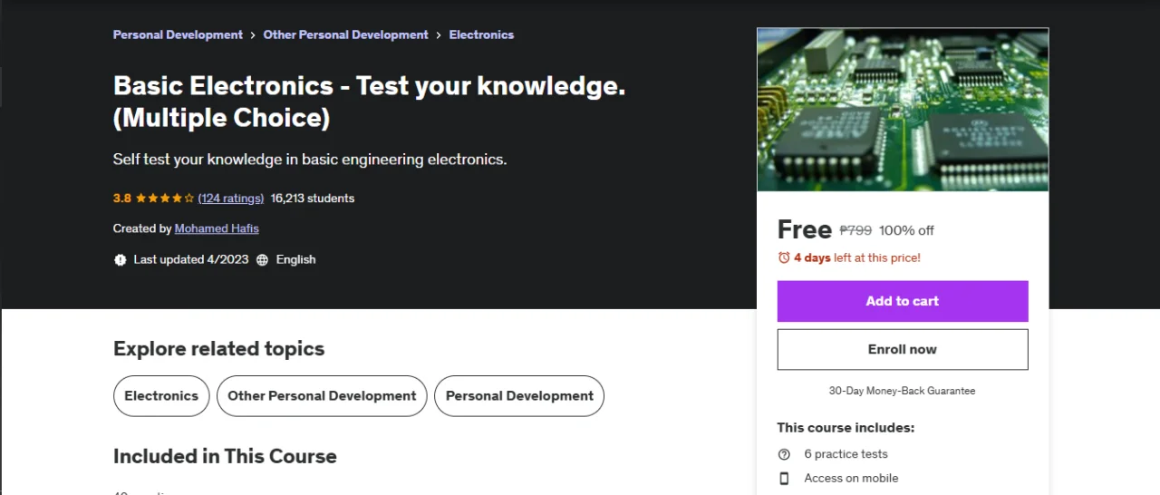Open the Other Personal Development breadcrumb
This screenshot has width=1160, height=495.
tap(345, 34)
